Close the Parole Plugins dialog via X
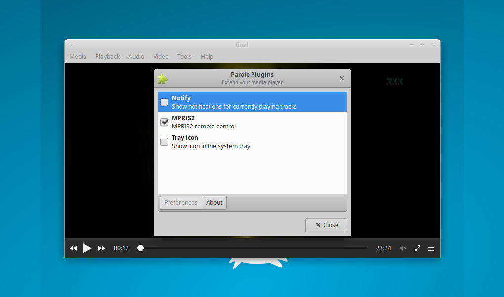The image size is (504, 297). 341,78
